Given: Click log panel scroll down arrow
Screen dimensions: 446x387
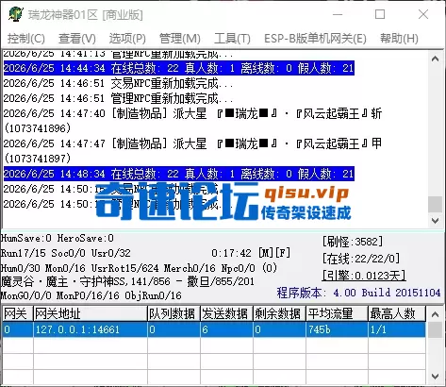Looking at the screenshot, I should [x=436, y=220].
